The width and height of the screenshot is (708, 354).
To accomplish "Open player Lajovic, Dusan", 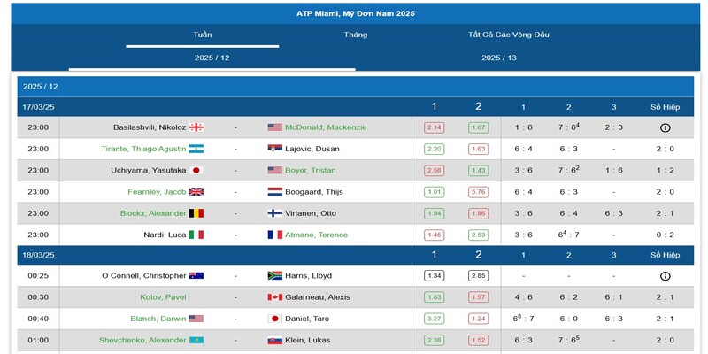I will pos(312,149).
